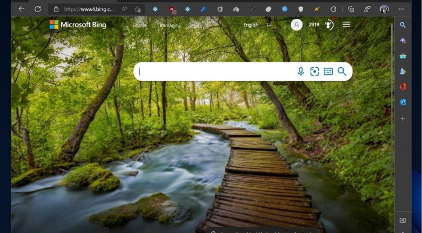
Task: Open the Discover sparkle icon in sidebar
Action: 403,41
